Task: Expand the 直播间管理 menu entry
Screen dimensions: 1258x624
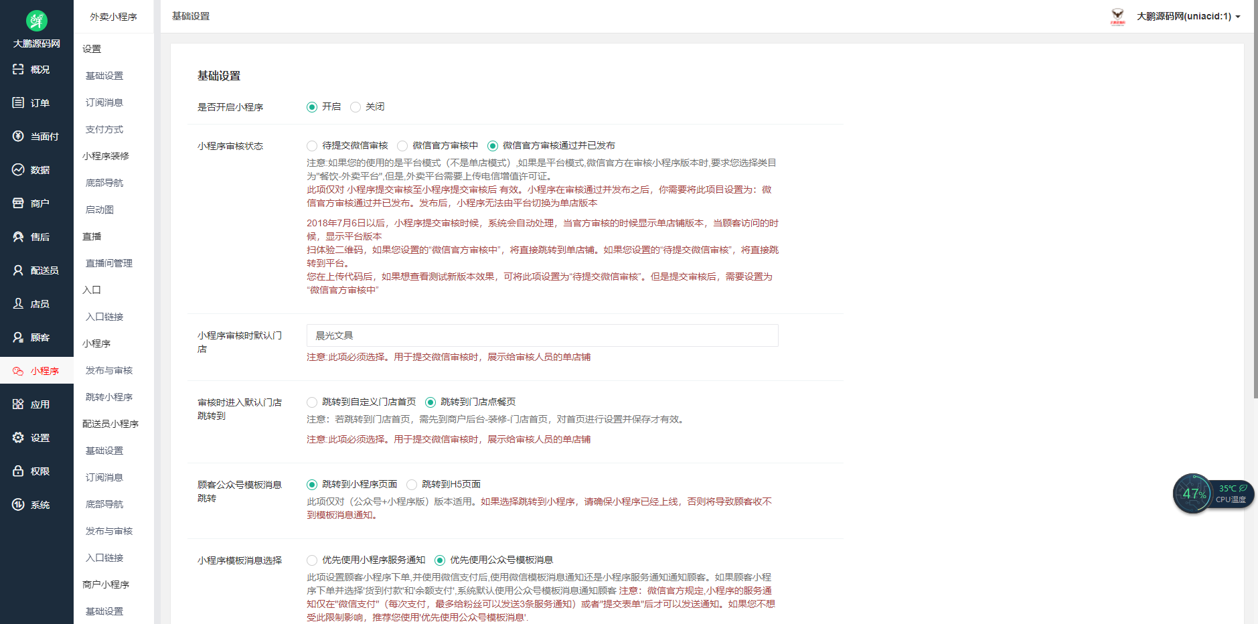Action: pos(108,262)
